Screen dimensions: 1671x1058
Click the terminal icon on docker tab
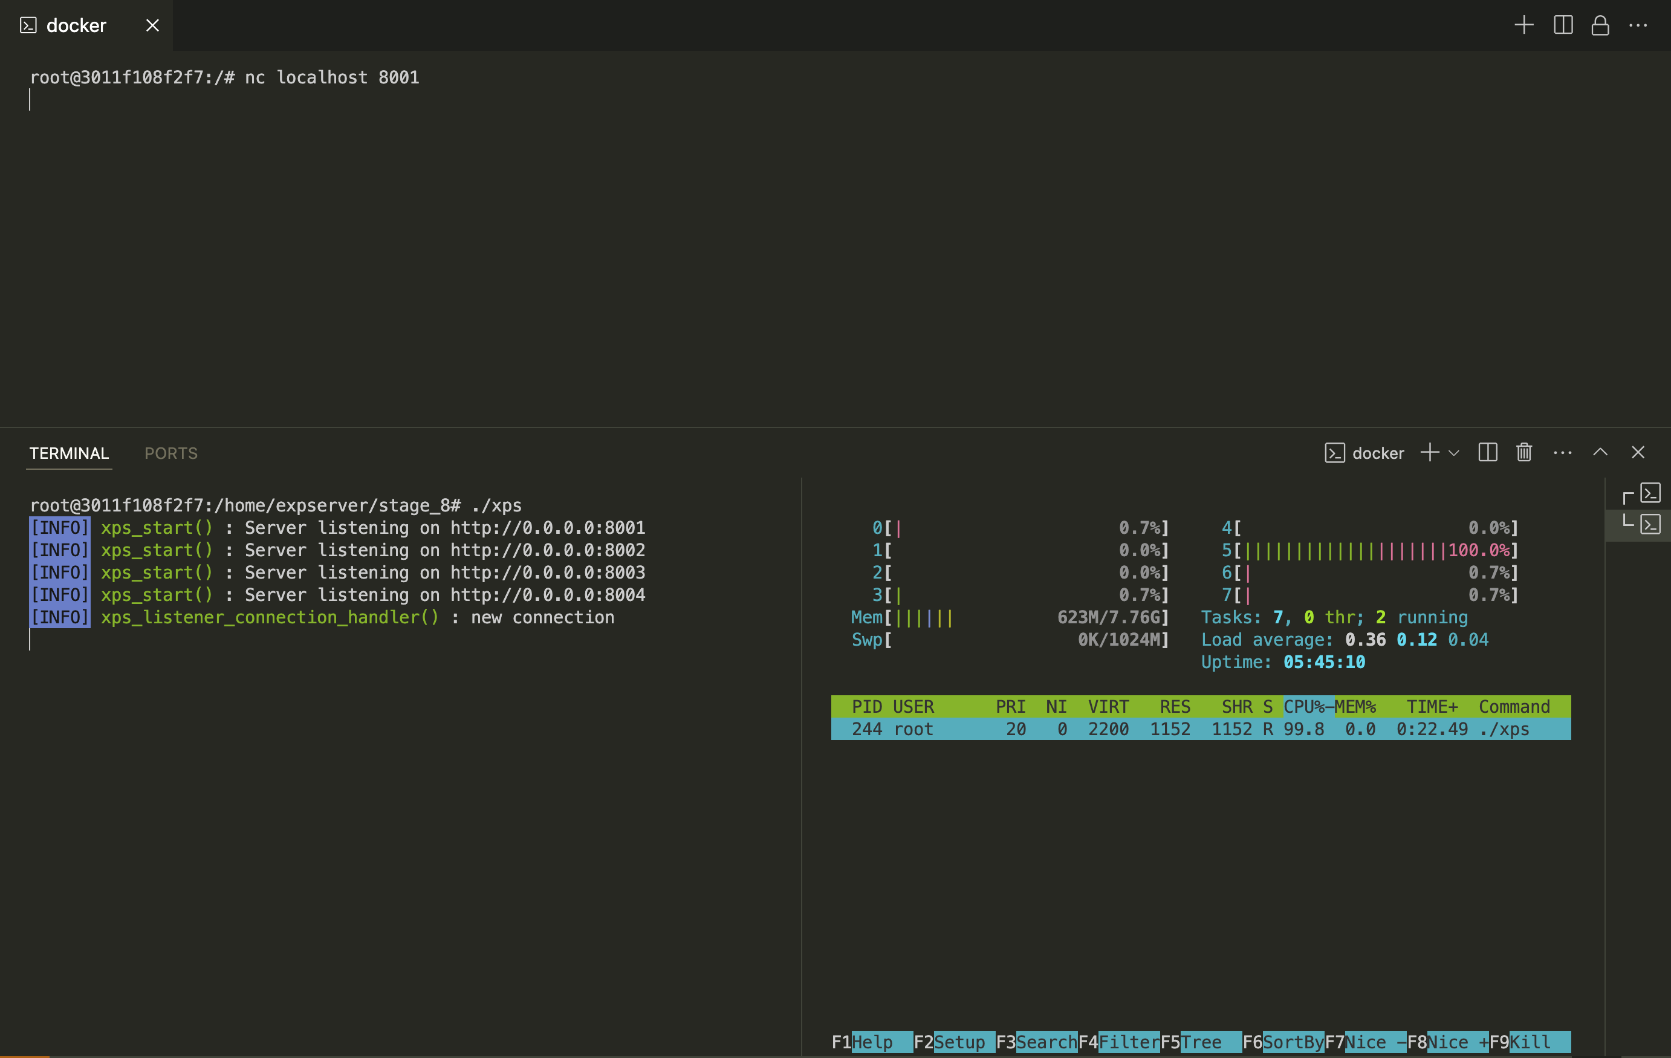pyautogui.click(x=28, y=25)
